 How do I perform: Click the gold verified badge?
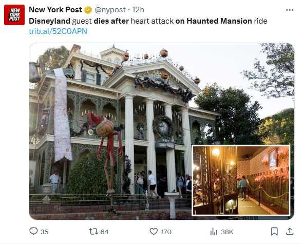pos(88,10)
